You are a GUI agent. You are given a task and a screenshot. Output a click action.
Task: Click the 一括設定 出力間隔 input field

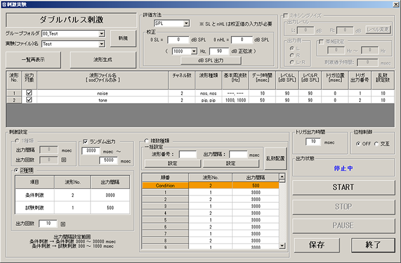[238, 154]
